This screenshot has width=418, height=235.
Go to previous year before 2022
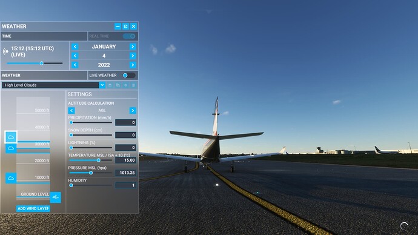(75, 65)
